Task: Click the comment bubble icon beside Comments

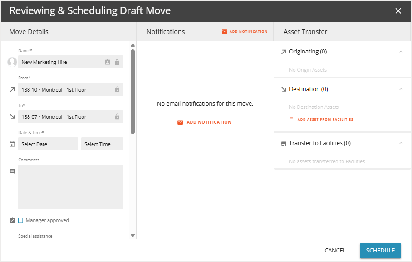Action: coord(12,171)
